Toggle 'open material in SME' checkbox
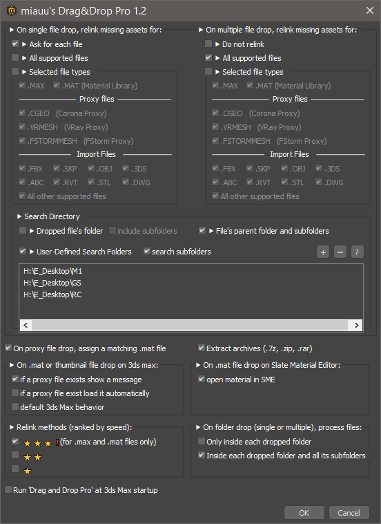 point(202,379)
